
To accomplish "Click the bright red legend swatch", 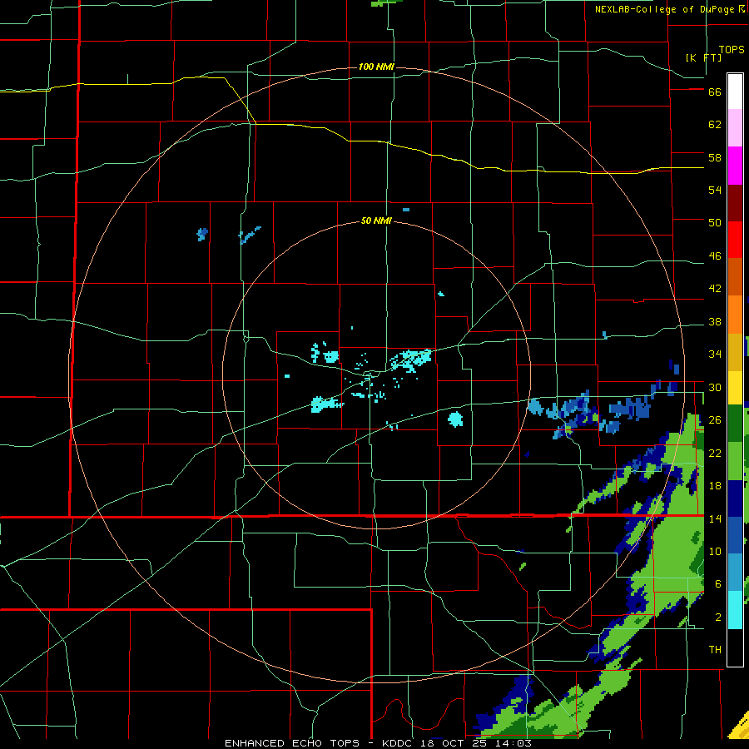I will 735,240.
